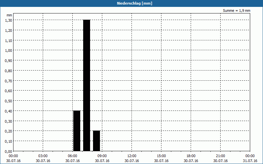The image size is (263, 164).
Task: Click the '06:00' time axis label
Action: coord(72,156)
